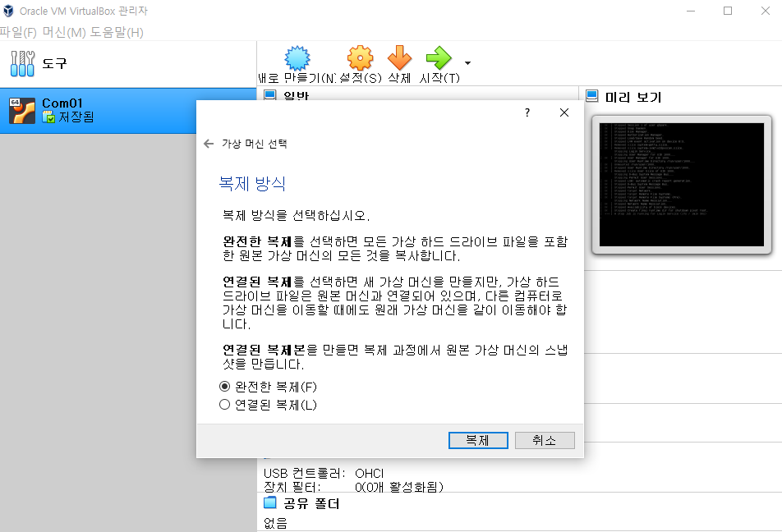
Task: Go back with the dialog arrow
Action: point(209,144)
